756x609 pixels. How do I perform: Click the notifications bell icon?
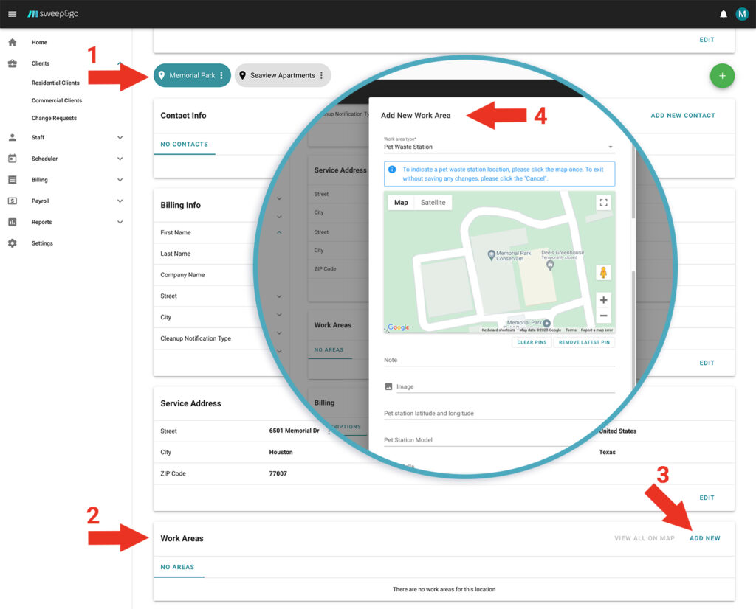[x=724, y=13]
